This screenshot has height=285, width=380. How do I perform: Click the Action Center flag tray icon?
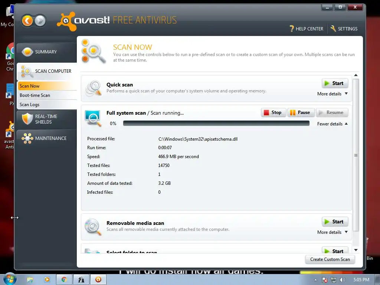click(x=324, y=280)
